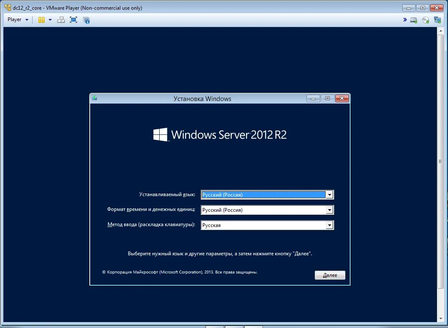Click the network adapter device icon
Screen dimensions: 448x328
[x=437, y=20]
